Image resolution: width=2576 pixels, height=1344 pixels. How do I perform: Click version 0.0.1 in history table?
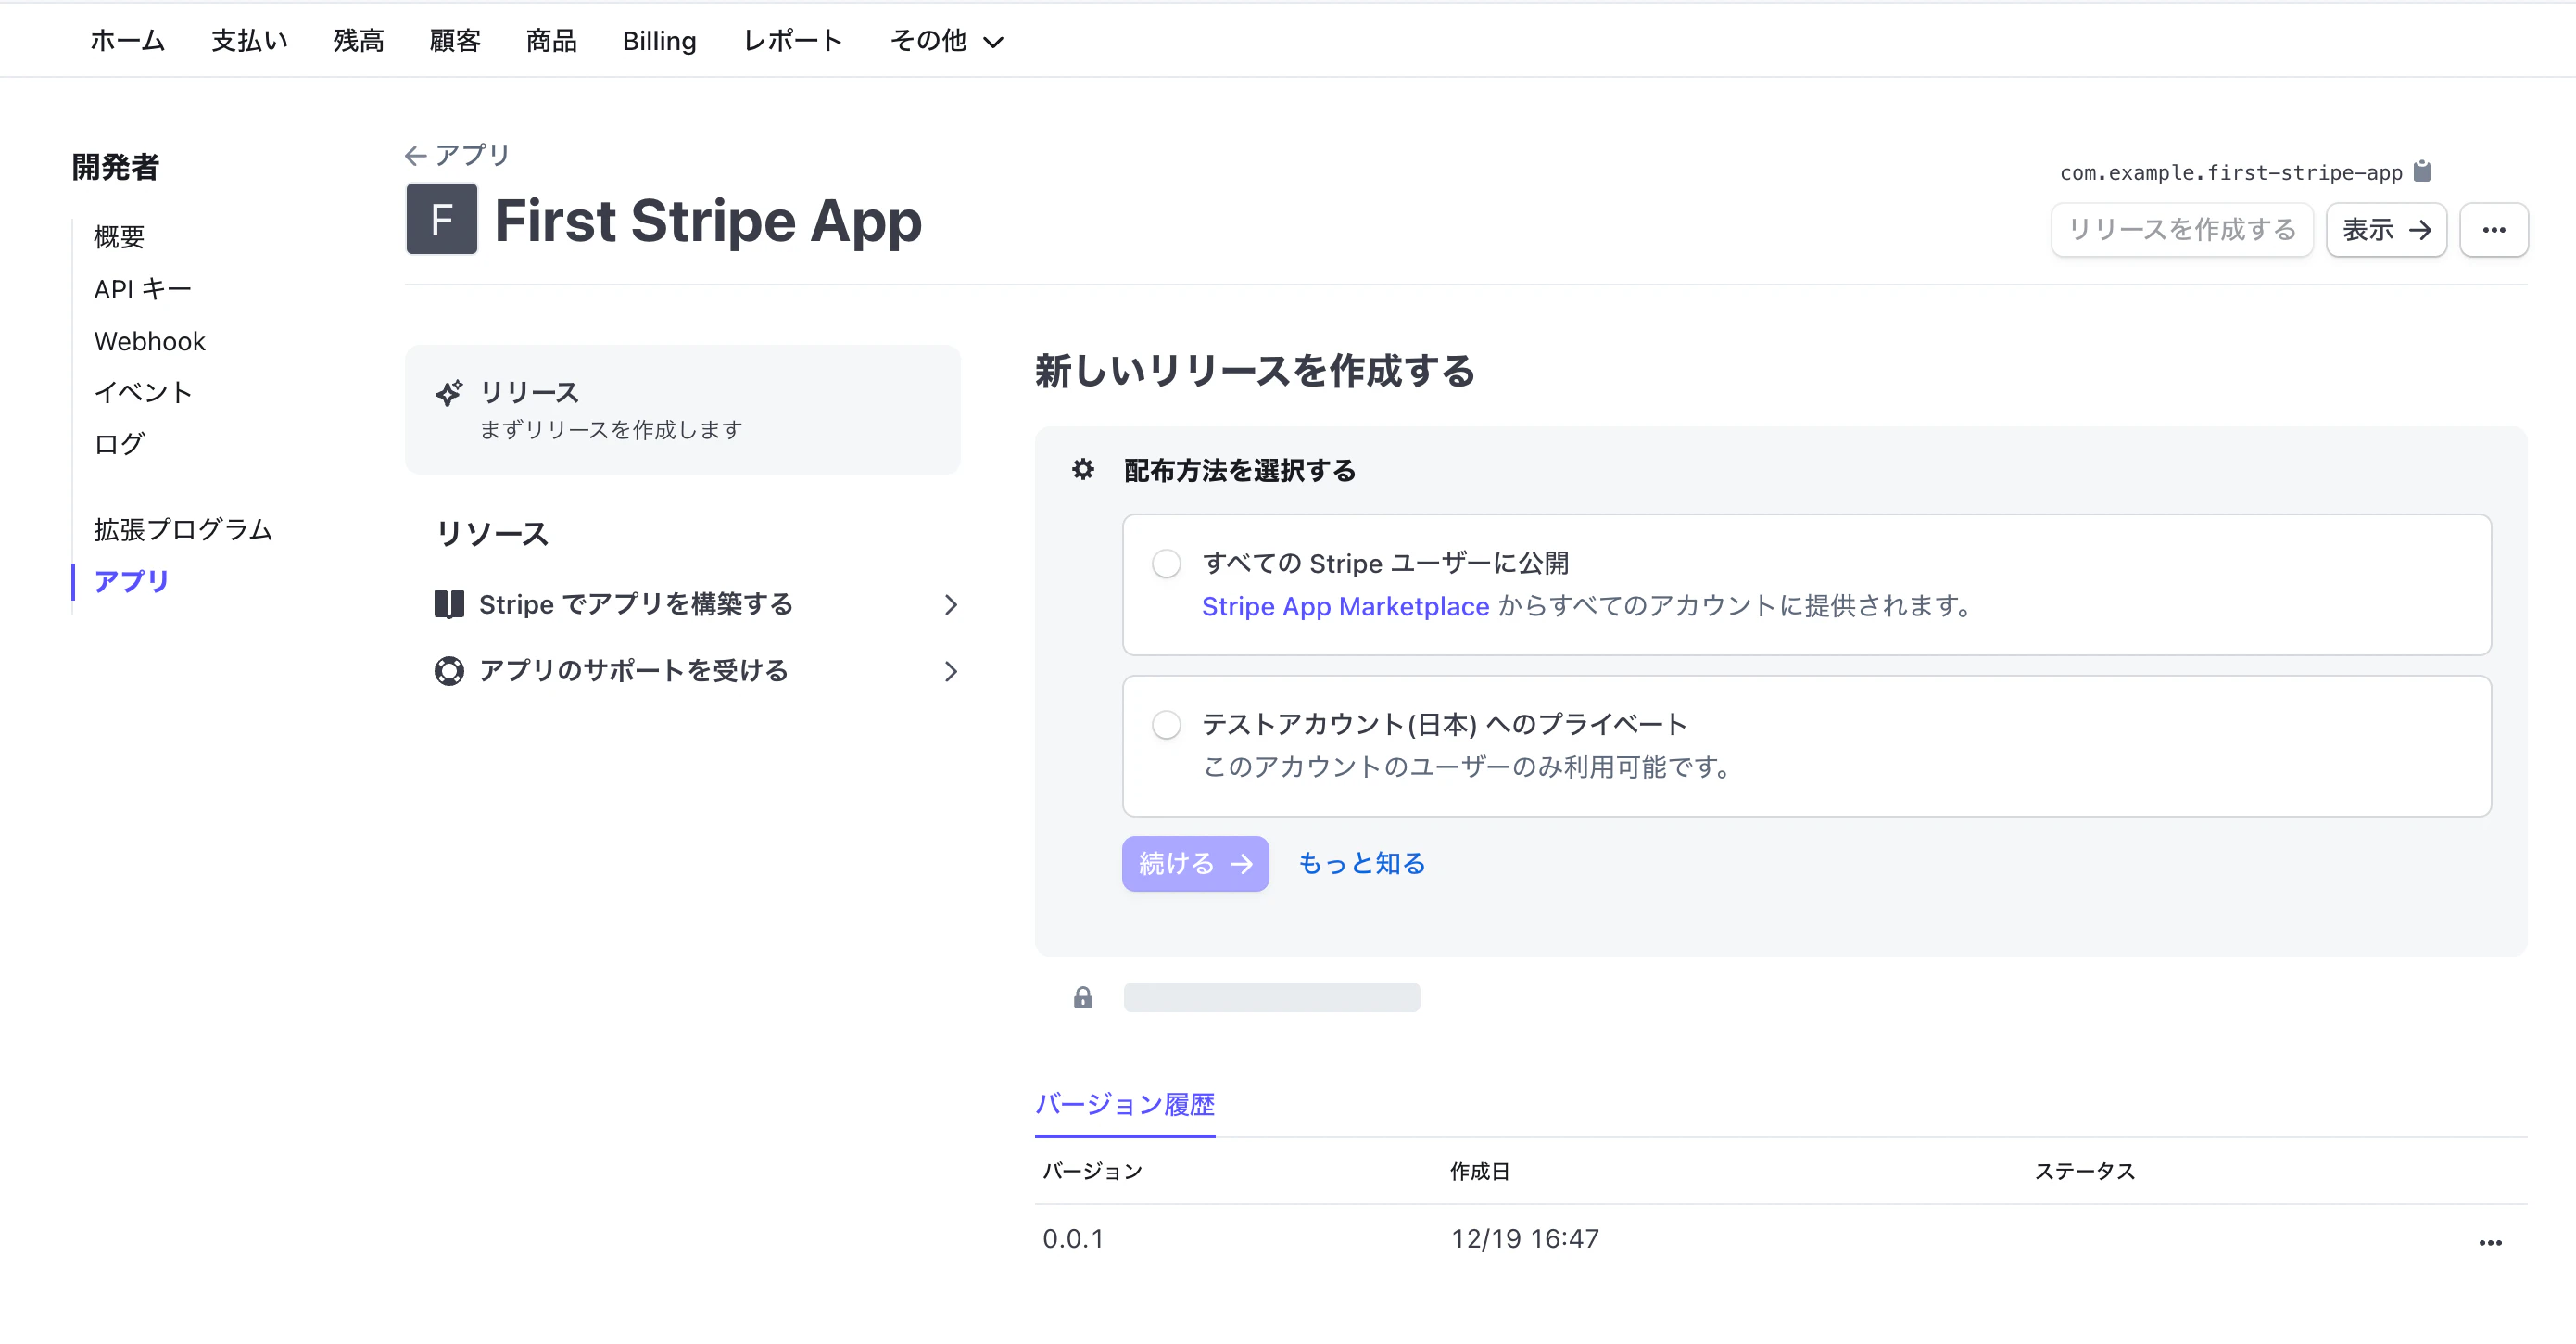point(1073,1239)
